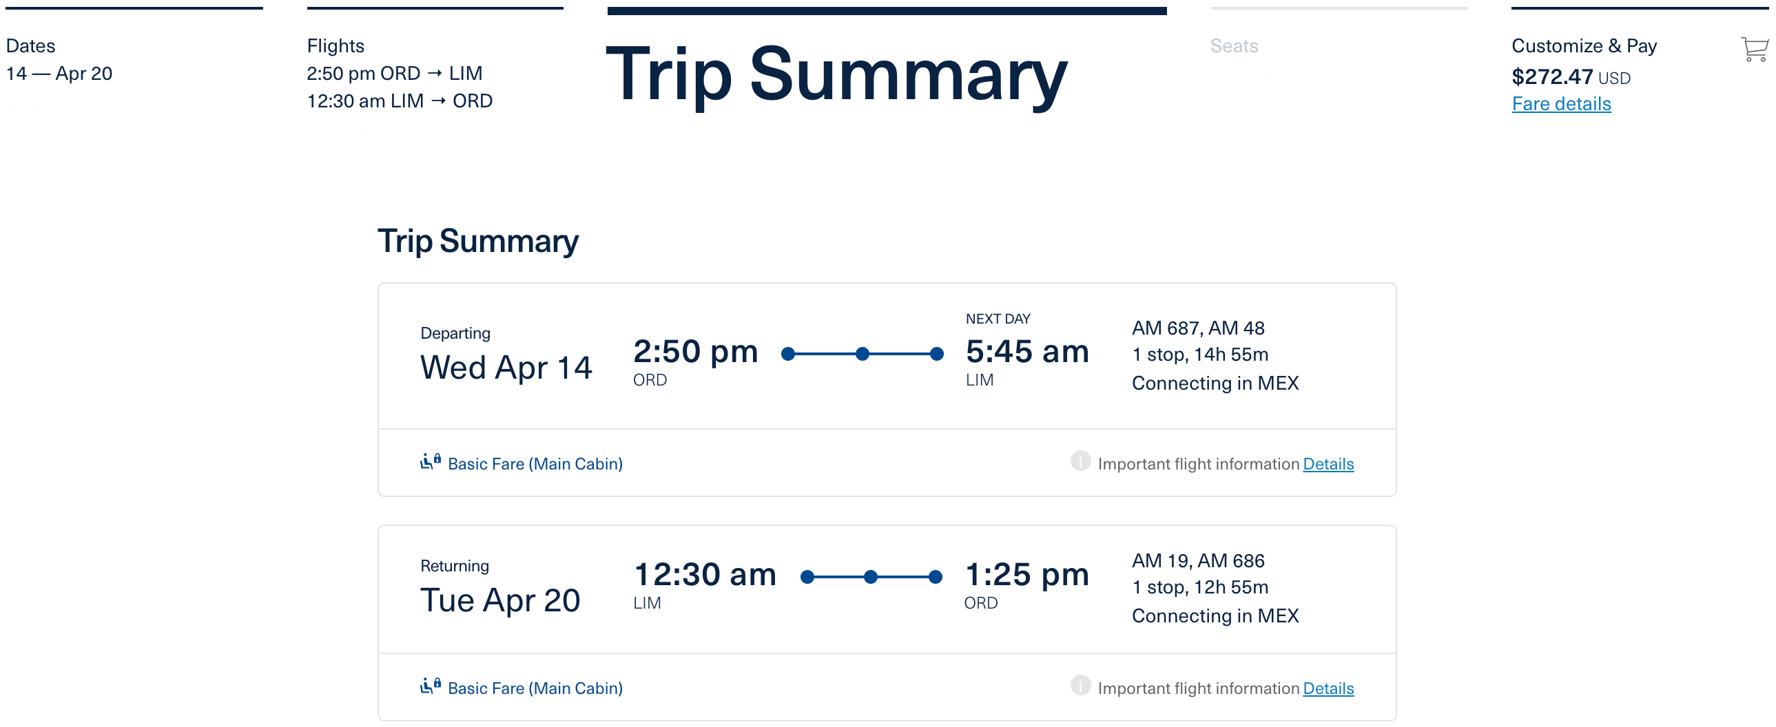Open Details for the departing flight information
Viewport: 1776px width, 727px height.
[x=1328, y=464]
